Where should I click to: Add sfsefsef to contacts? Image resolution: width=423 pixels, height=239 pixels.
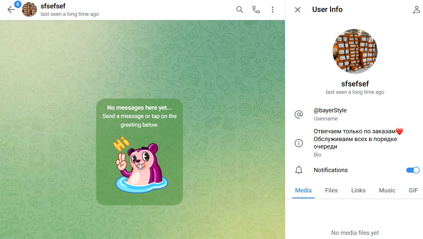coord(416,10)
